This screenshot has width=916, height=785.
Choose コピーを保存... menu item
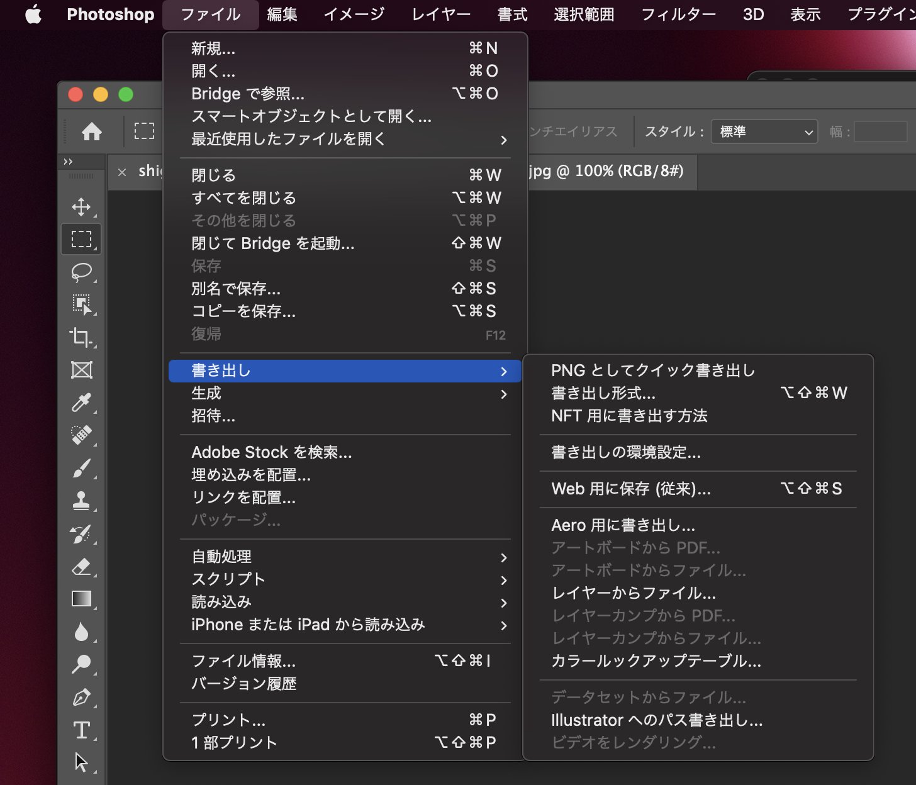[345, 311]
